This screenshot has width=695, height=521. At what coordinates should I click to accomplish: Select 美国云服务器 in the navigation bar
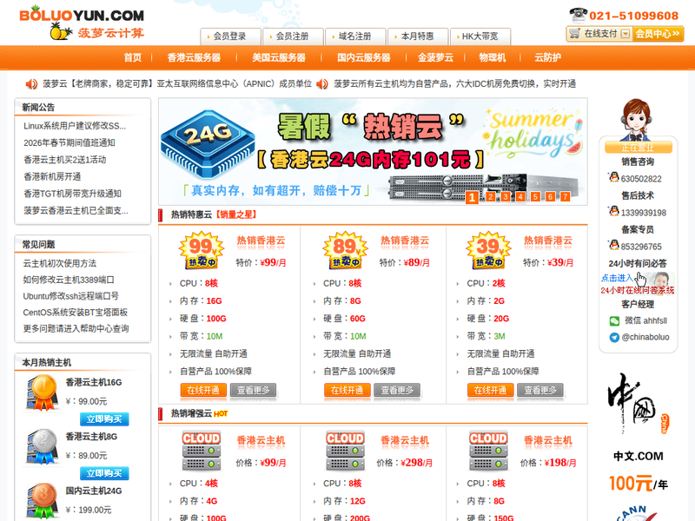point(279,57)
